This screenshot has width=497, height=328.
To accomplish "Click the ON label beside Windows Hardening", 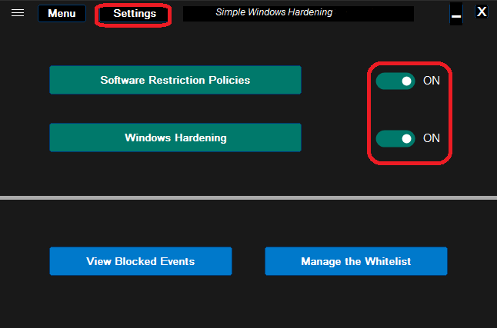I will click(432, 138).
